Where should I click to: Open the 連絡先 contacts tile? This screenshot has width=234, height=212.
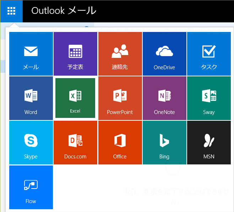[120, 54]
